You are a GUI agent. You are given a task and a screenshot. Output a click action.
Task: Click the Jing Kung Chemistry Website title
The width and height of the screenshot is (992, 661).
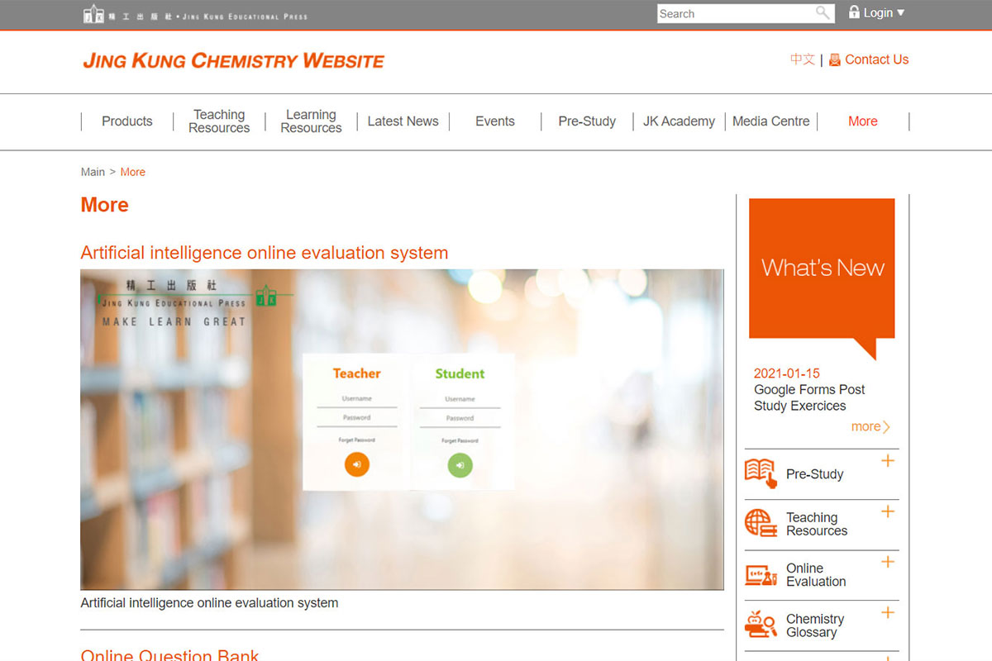[x=234, y=61]
